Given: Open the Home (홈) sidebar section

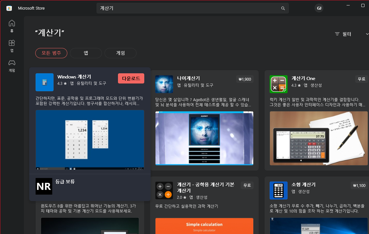Looking at the screenshot, I should [12, 26].
